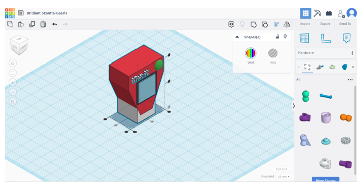Click the view cube to orient
The height and width of the screenshot is (190, 363).
[x=19, y=45]
